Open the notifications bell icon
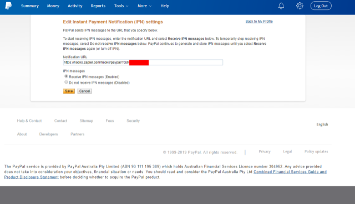Screen dimensions: 355x204 pos(281,6)
